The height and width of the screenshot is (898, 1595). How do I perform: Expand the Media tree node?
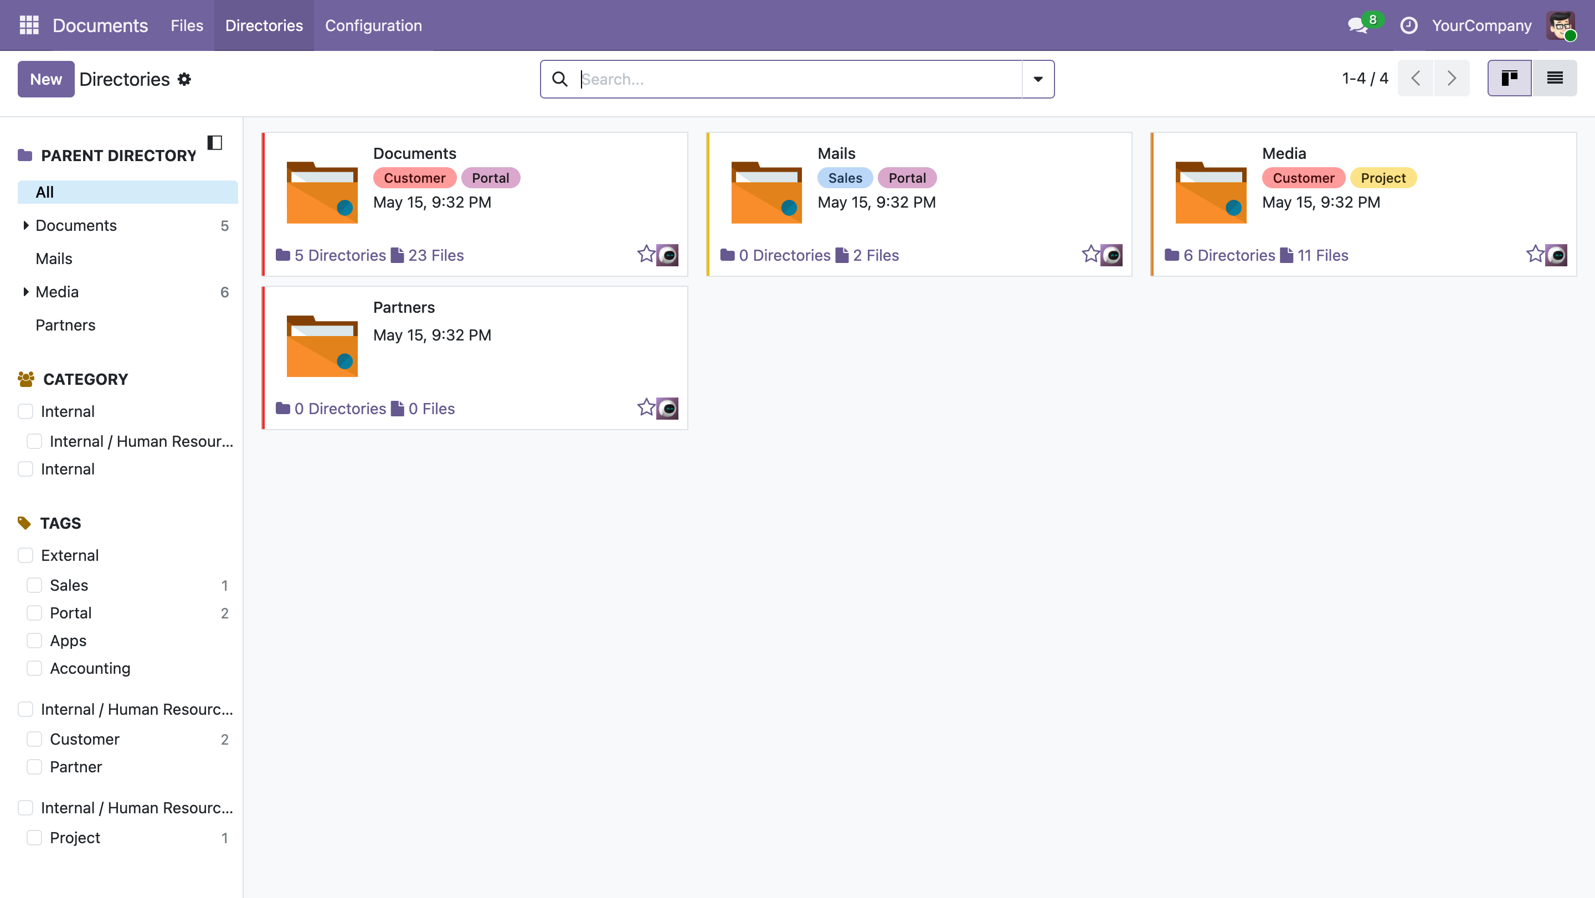pos(25,292)
